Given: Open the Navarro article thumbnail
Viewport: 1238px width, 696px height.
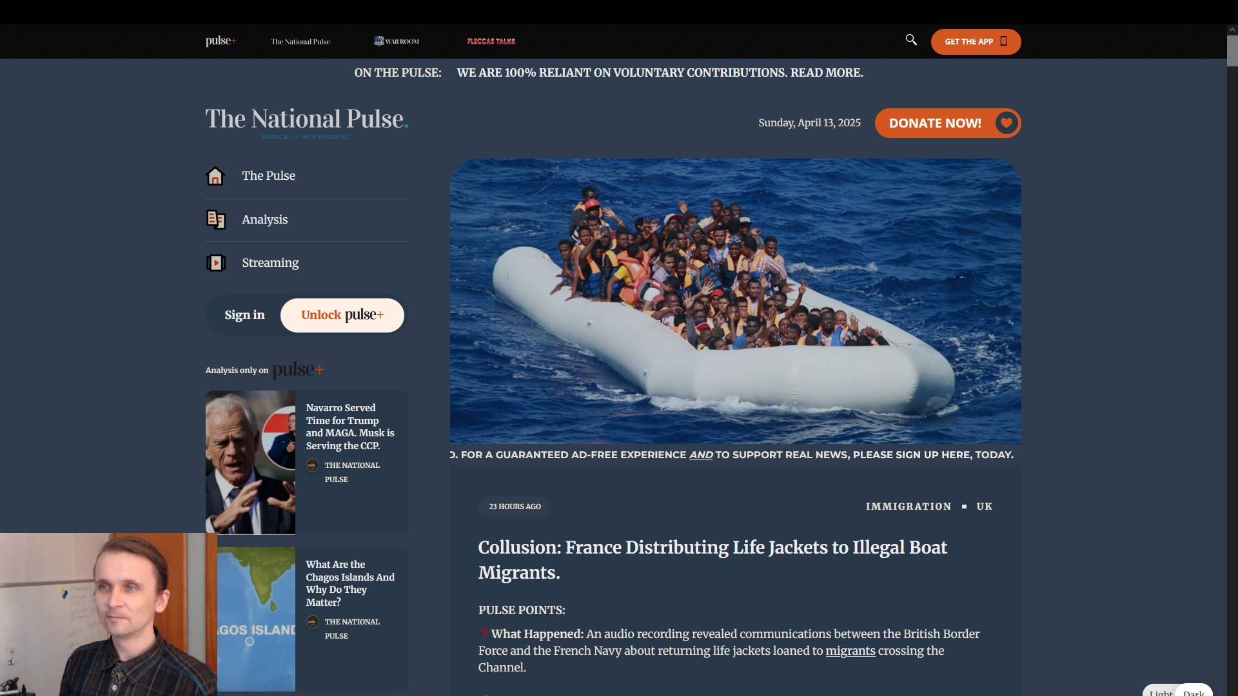Looking at the screenshot, I should (250, 462).
